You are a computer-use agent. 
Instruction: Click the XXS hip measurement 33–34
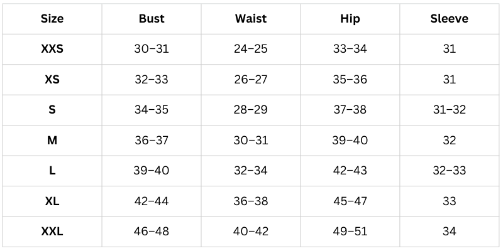point(350,49)
